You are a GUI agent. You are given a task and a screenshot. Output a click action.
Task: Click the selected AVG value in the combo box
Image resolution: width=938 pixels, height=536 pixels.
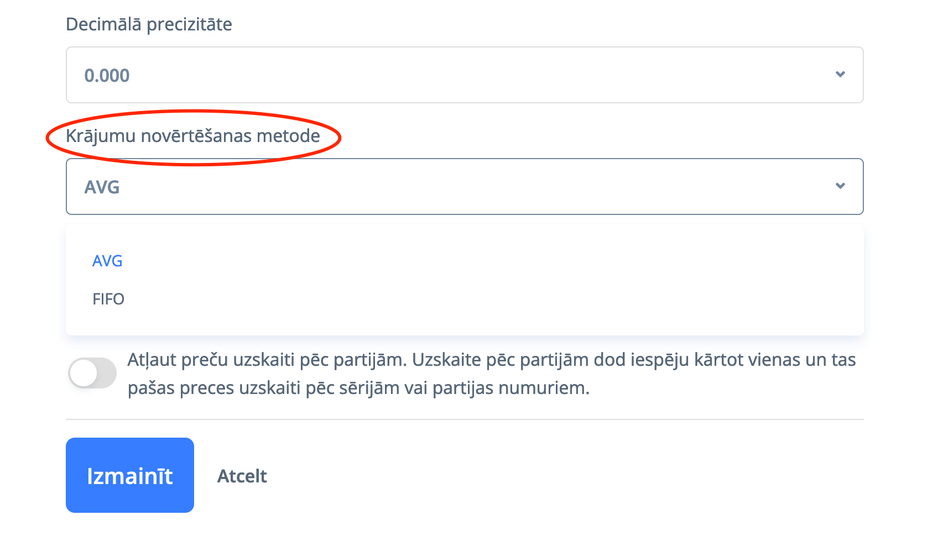pos(102,187)
